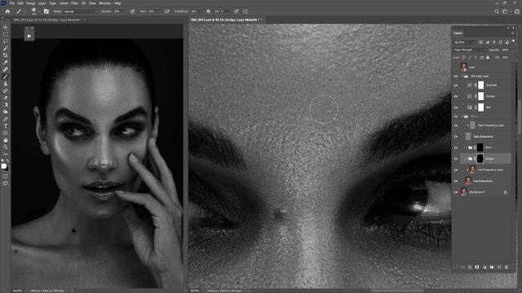Enable airbrush-style build-up icon
522x293 pixels.
[x=166, y=11]
